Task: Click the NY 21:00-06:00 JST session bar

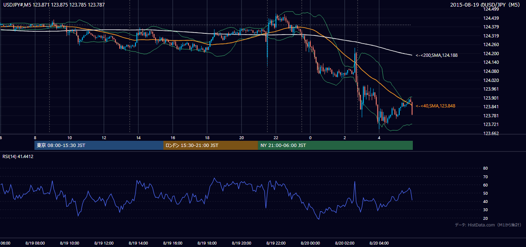Action: [x=335, y=145]
